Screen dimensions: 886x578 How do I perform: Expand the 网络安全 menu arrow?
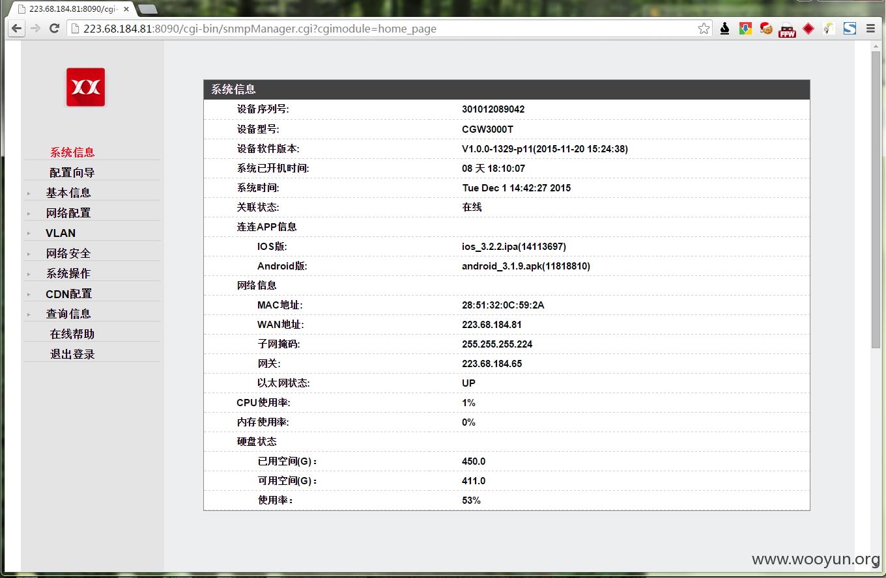pyautogui.click(x=29, y=254)
